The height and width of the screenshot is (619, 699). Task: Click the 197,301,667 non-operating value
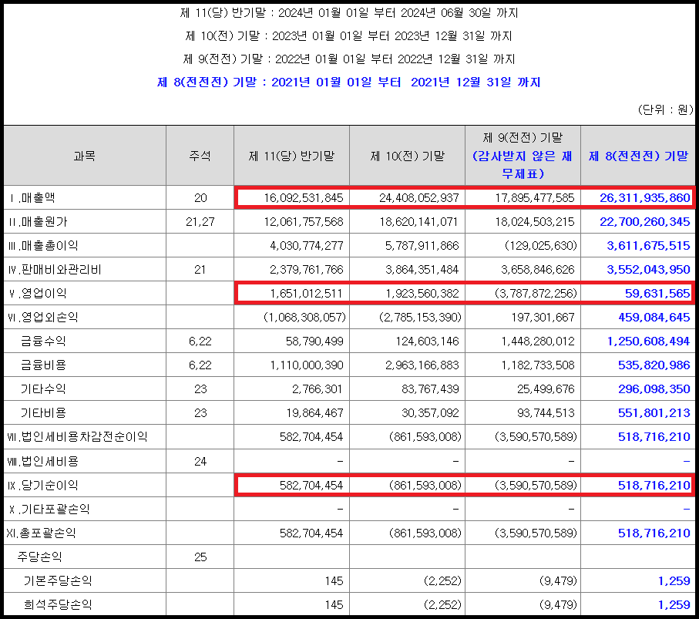(x=543, y=317)
